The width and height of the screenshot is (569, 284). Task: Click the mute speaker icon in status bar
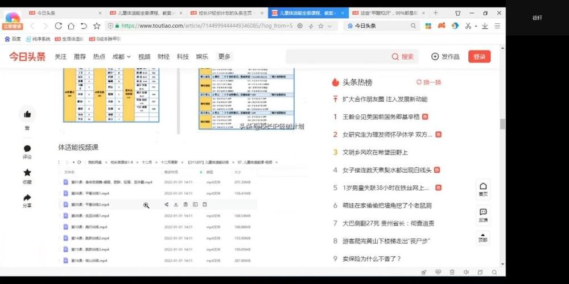click(466, 273)
